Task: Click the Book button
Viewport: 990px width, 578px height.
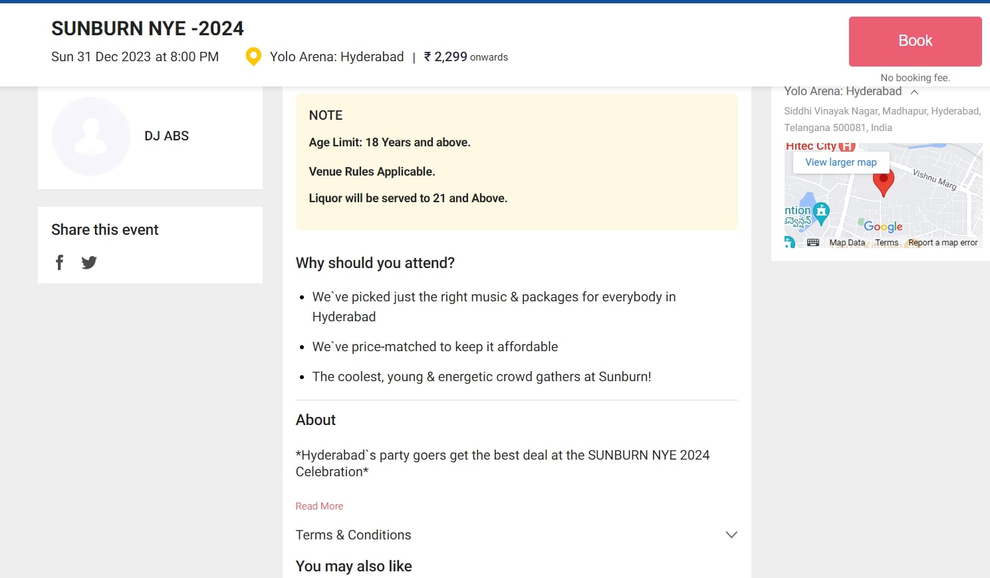Action: [x=915, y=41]
